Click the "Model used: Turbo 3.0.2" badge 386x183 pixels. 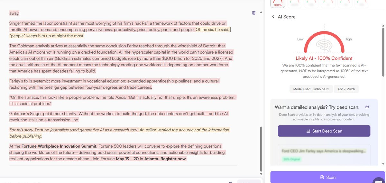(x=311, y=89)
